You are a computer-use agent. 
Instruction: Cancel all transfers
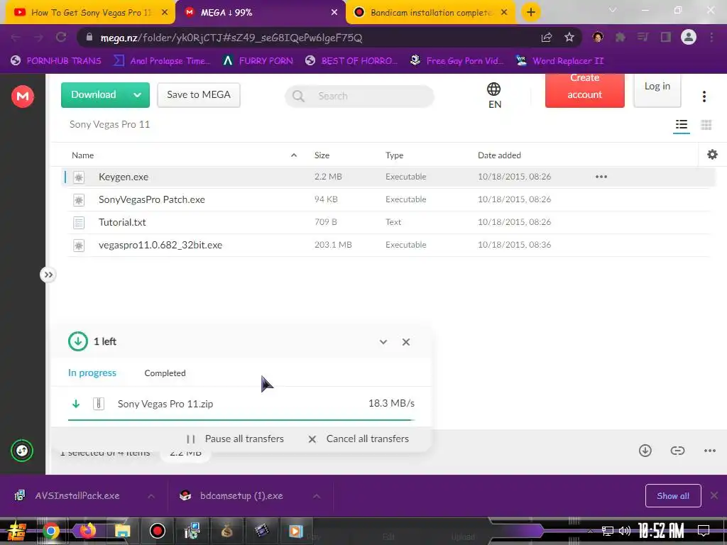tap(359, 439)
